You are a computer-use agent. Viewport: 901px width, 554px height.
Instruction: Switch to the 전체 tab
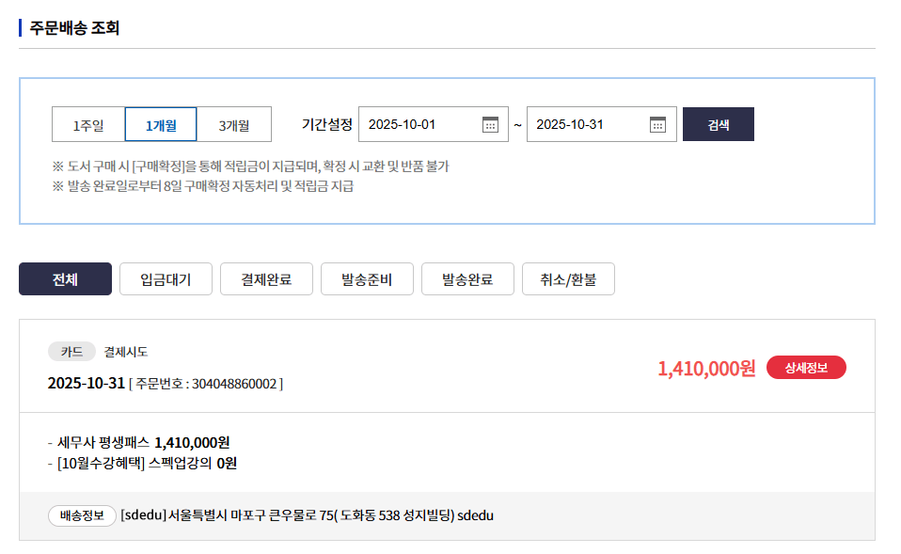65,279
